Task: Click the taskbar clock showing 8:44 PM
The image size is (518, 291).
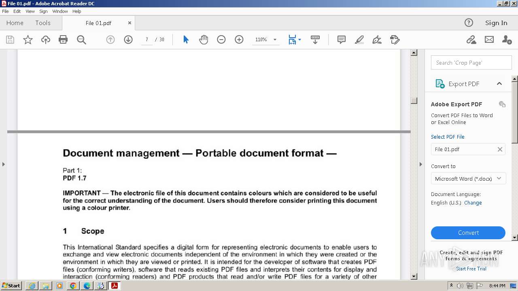Action: [x=497, y=286]
